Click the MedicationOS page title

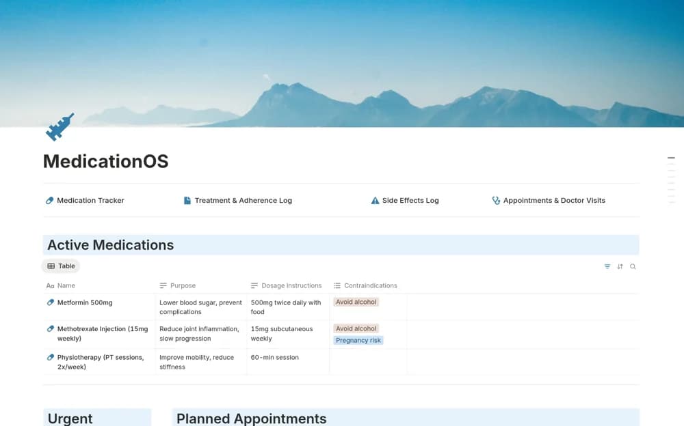pyautogui.click(x=105, y=162)
